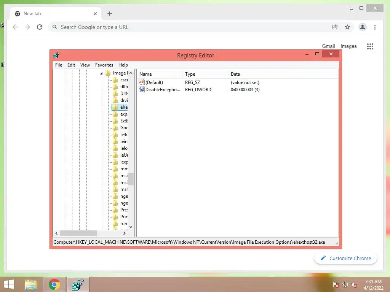The image size is (390, 292).
Task: Go back in Chrome
Action: coord(15,27)
